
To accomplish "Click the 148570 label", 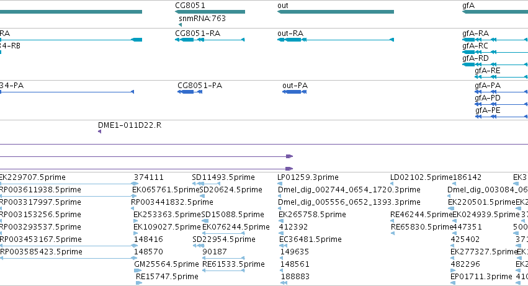I will tap(148, 252).
